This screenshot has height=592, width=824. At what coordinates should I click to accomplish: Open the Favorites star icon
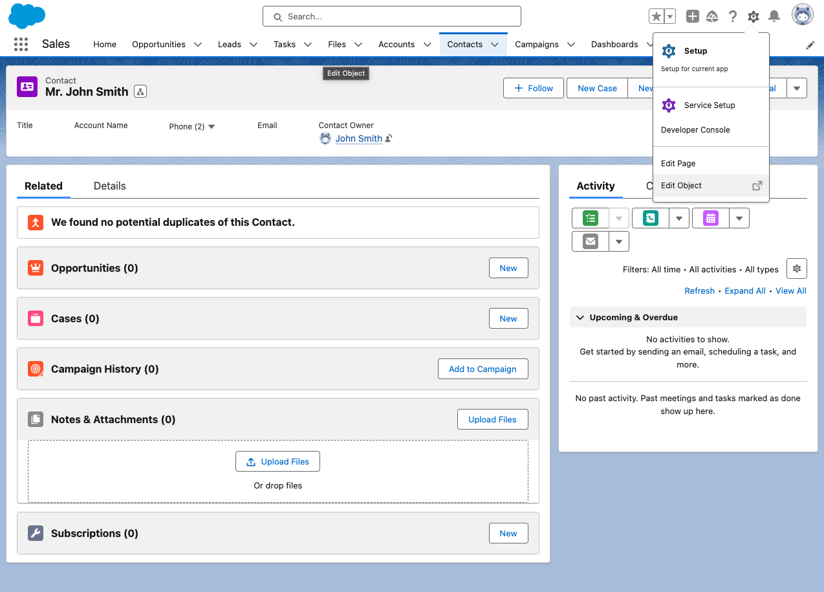656,16
